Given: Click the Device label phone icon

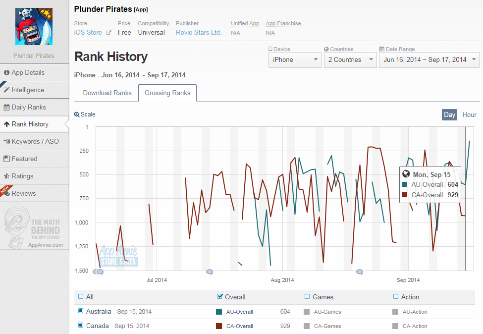Looking at the screenshot, I should 270,49.
